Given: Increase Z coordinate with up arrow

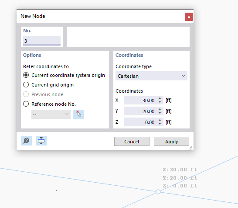Looking at the screenshot, I should (160, 120).
